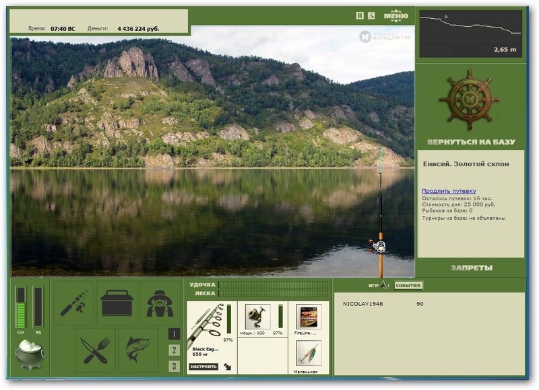Select tackle slot 3
This screenshot has height=390, width=539.
[174, 366]
